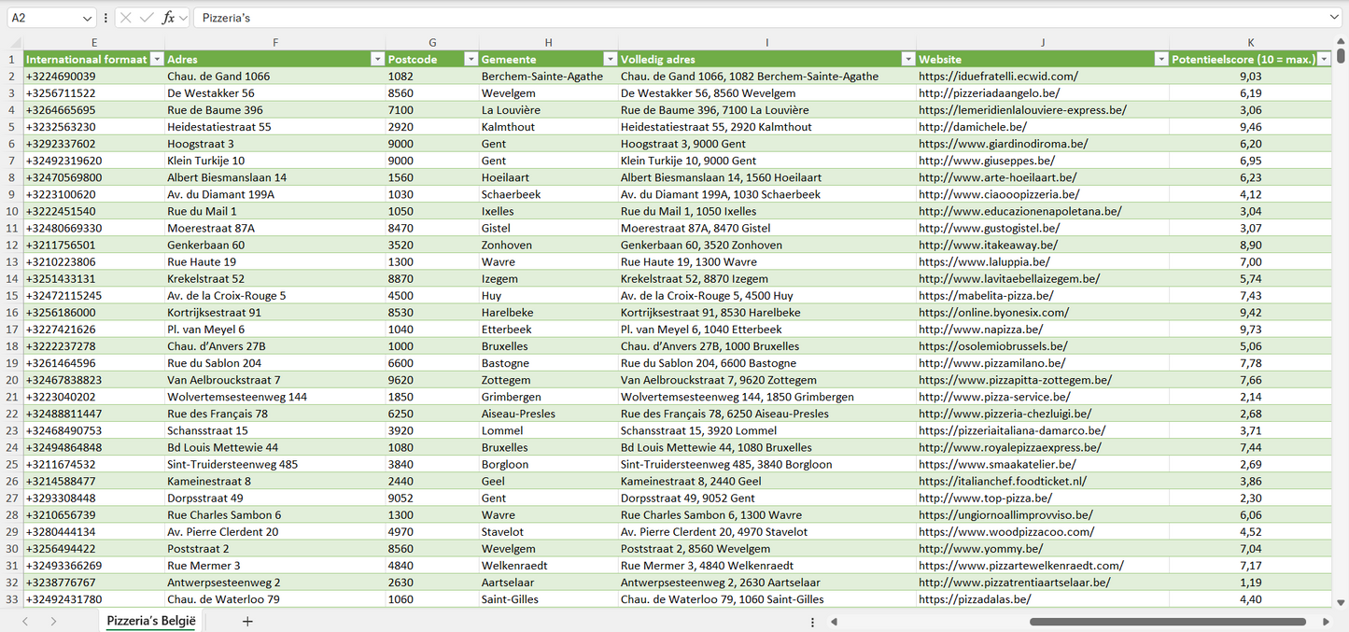Open the Gemeente filter dropdown

[610, 59]
